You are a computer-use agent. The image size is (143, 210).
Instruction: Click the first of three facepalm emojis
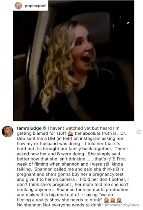[x=107, y=200]
